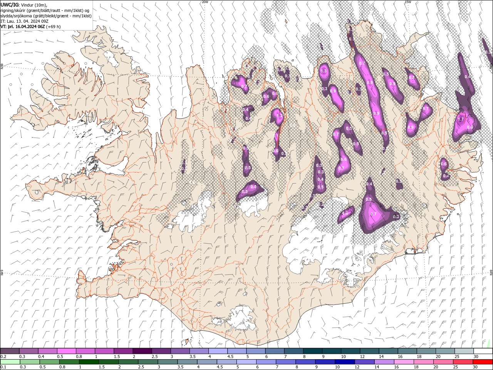Click the rain scale swatch labeled 3.5
Viewport: 493px width, 370px height.
188,362
